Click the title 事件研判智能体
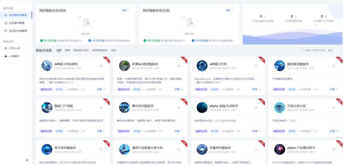 [143, 106]
